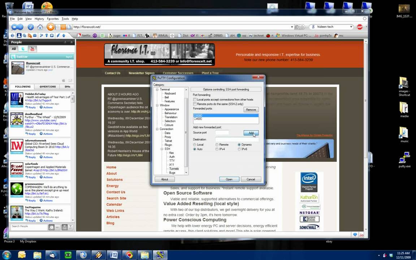Open putty.exe desktop shortcut

pyautogui.click(x=404, y=160)
